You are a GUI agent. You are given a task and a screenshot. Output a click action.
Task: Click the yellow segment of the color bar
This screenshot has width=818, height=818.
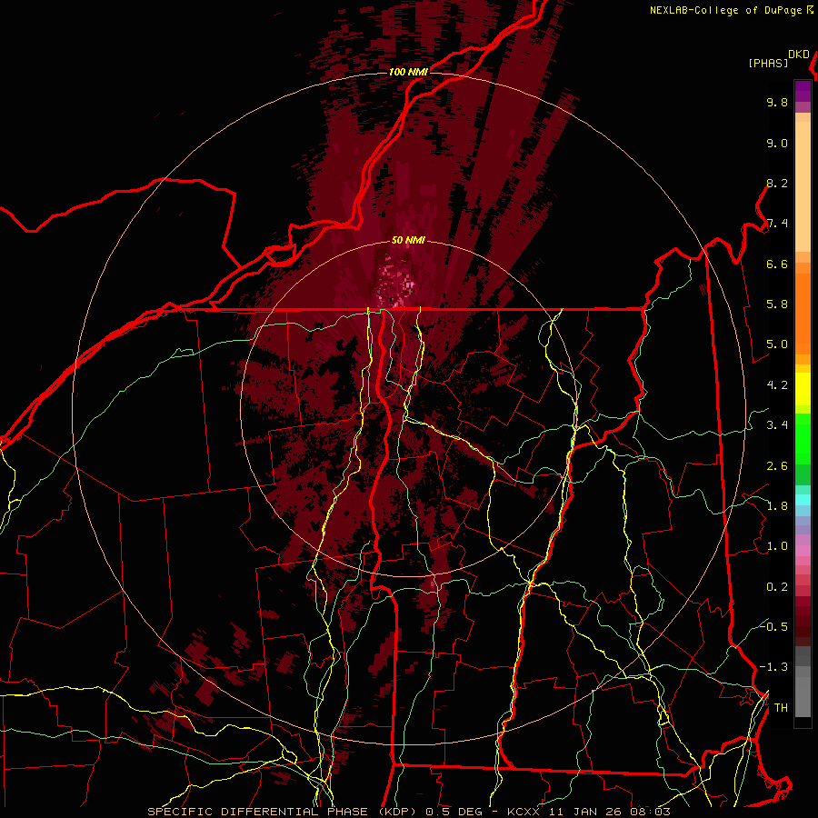[x=803, y=389]
